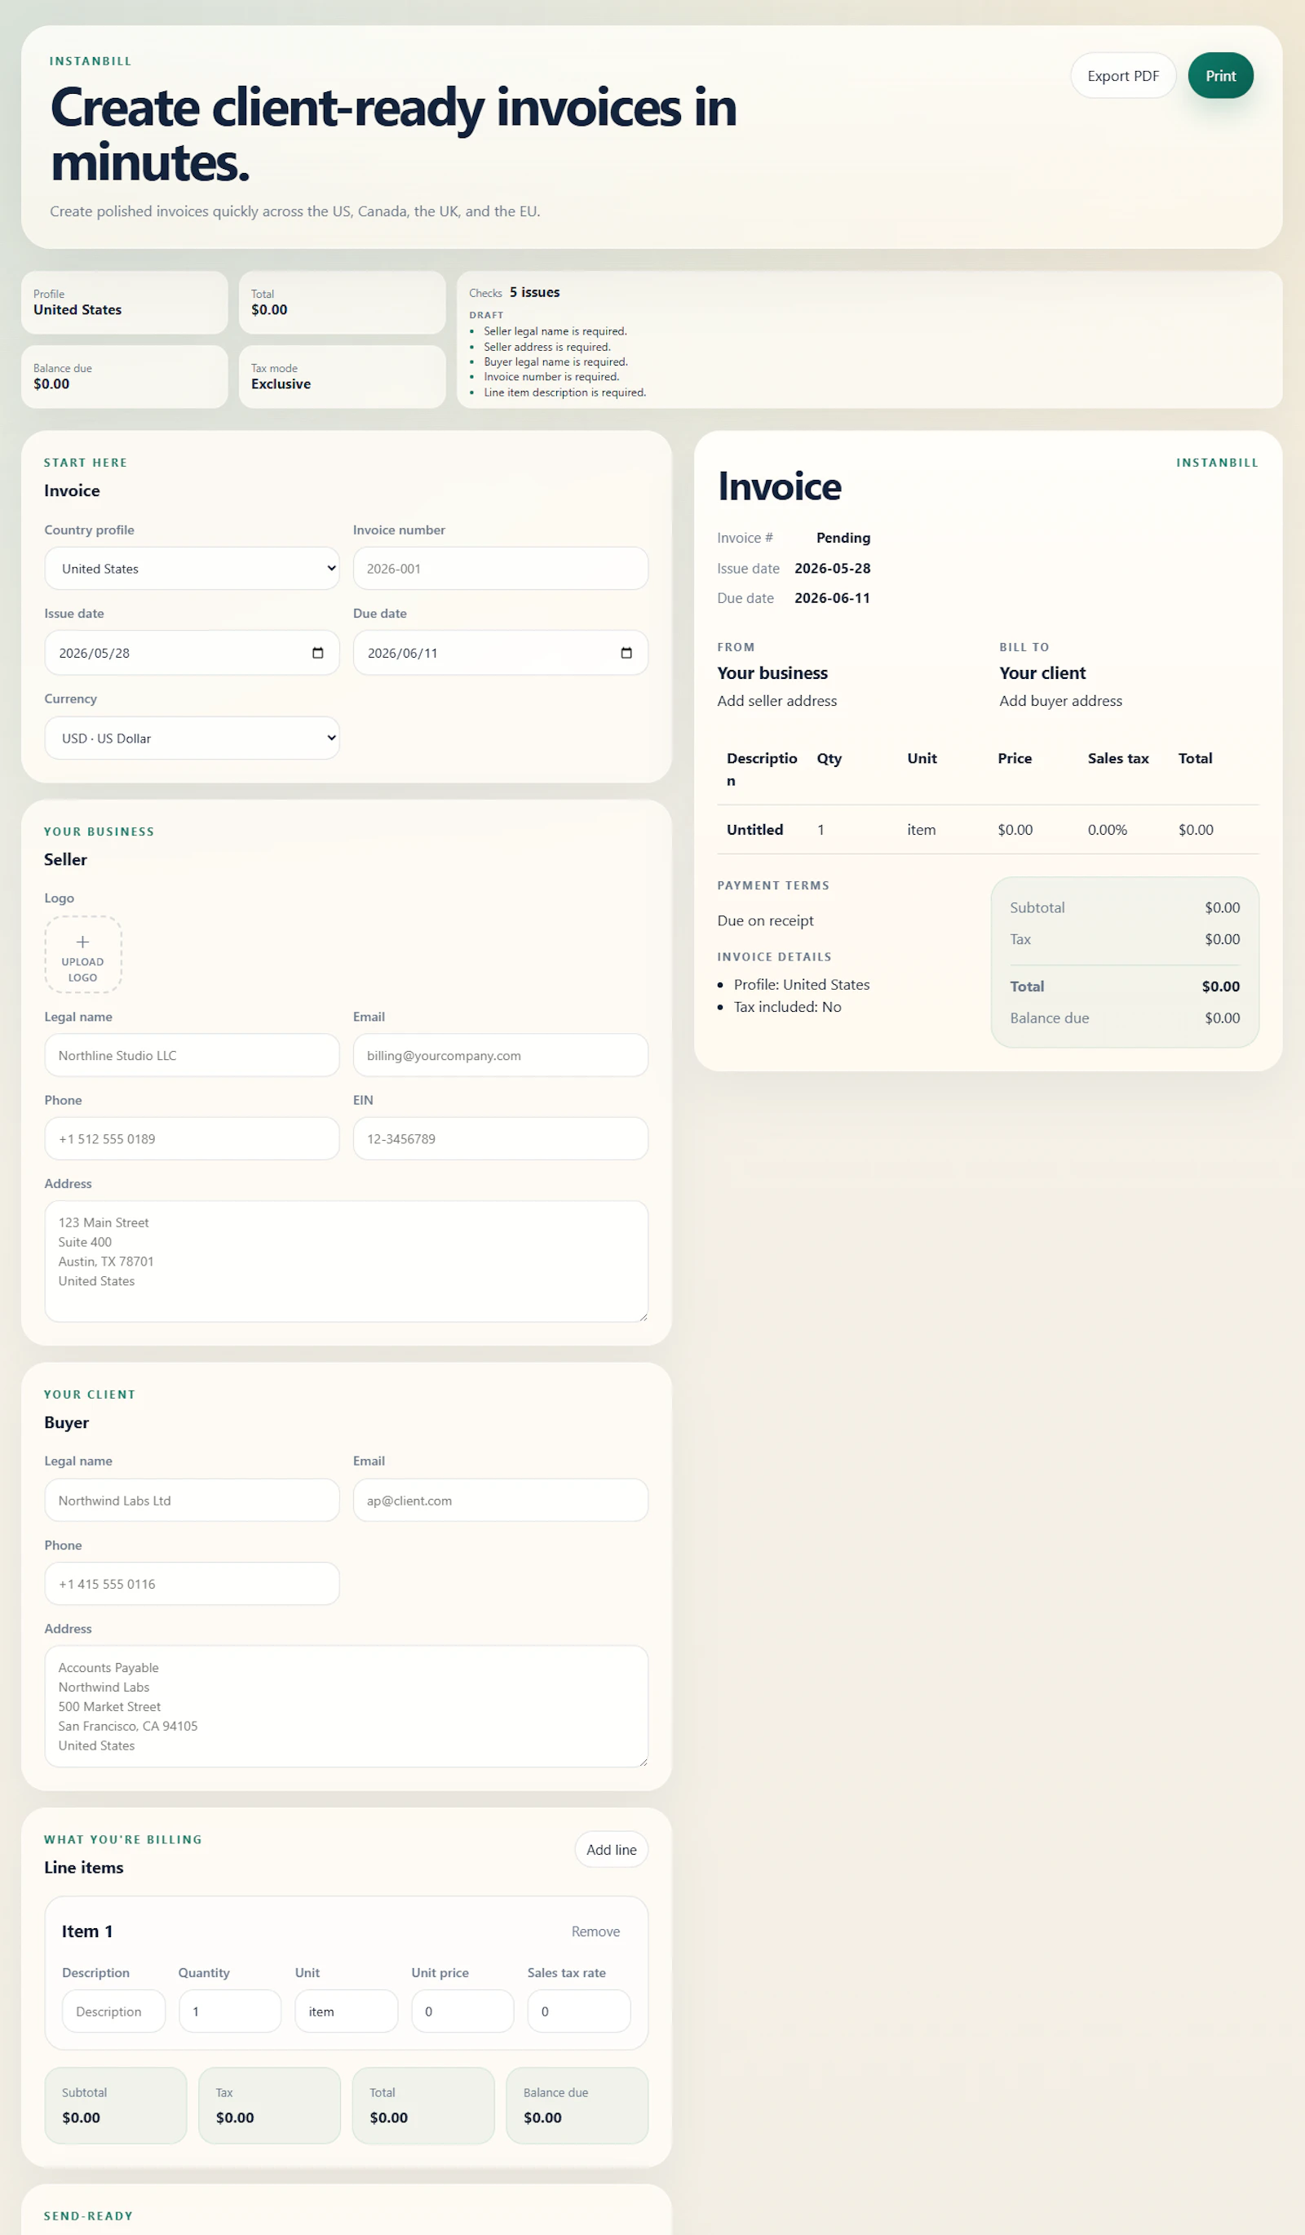Click 'Invoice number is required.' issue
1305x2235 pixels.
tap(551, 377)
